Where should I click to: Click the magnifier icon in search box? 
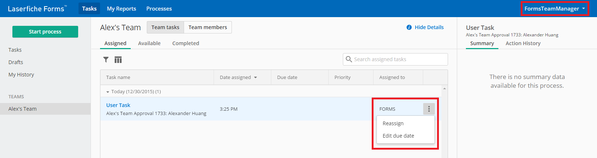[349, 59]
